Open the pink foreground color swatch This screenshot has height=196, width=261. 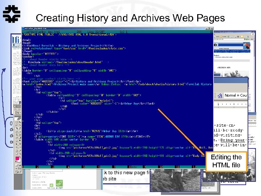[x=17, y=158]
